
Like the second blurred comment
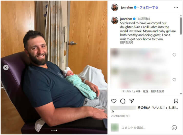point(174,80)
